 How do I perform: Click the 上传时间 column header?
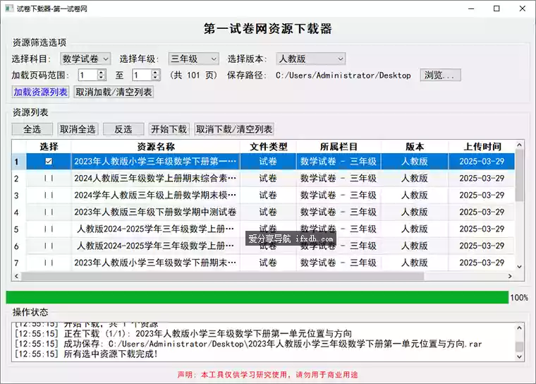[482, 147]
